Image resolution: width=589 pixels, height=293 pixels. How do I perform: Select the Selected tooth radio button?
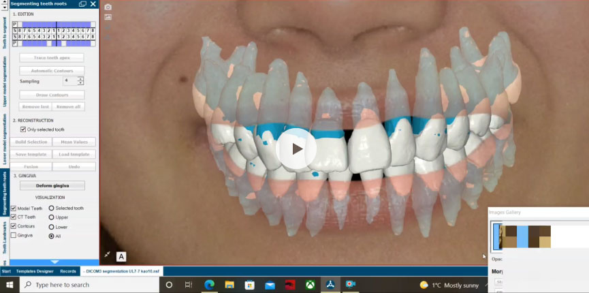(x=52, y=208)
